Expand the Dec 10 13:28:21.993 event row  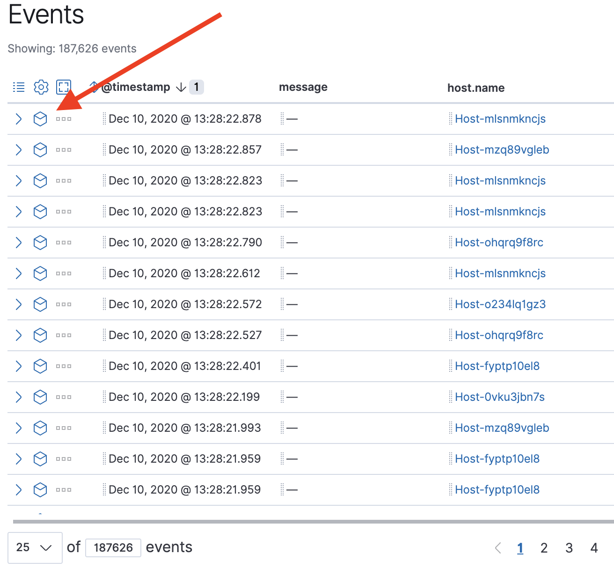click(x=18, y=428)
